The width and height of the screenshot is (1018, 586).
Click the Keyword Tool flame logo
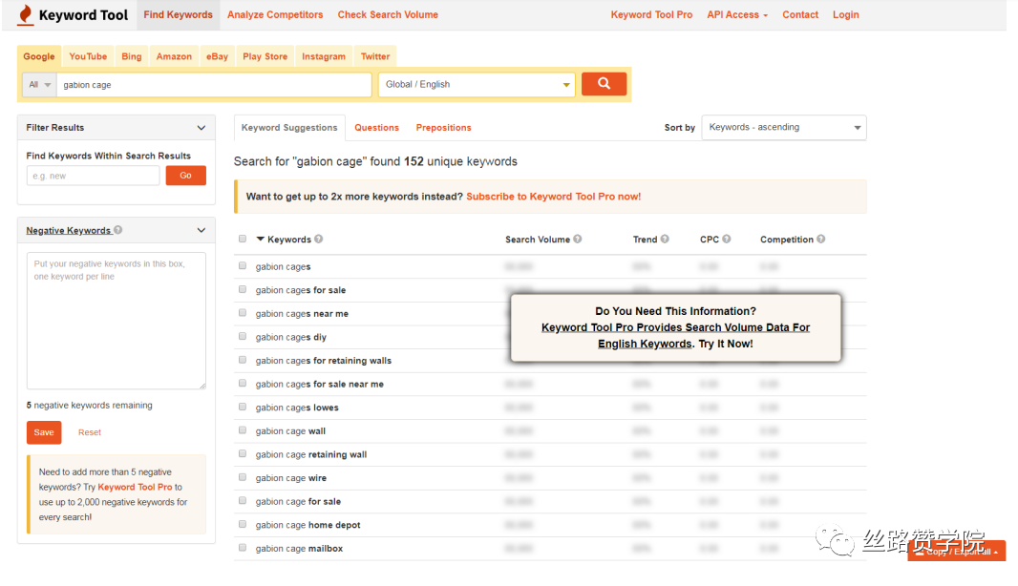click(26, 14)
